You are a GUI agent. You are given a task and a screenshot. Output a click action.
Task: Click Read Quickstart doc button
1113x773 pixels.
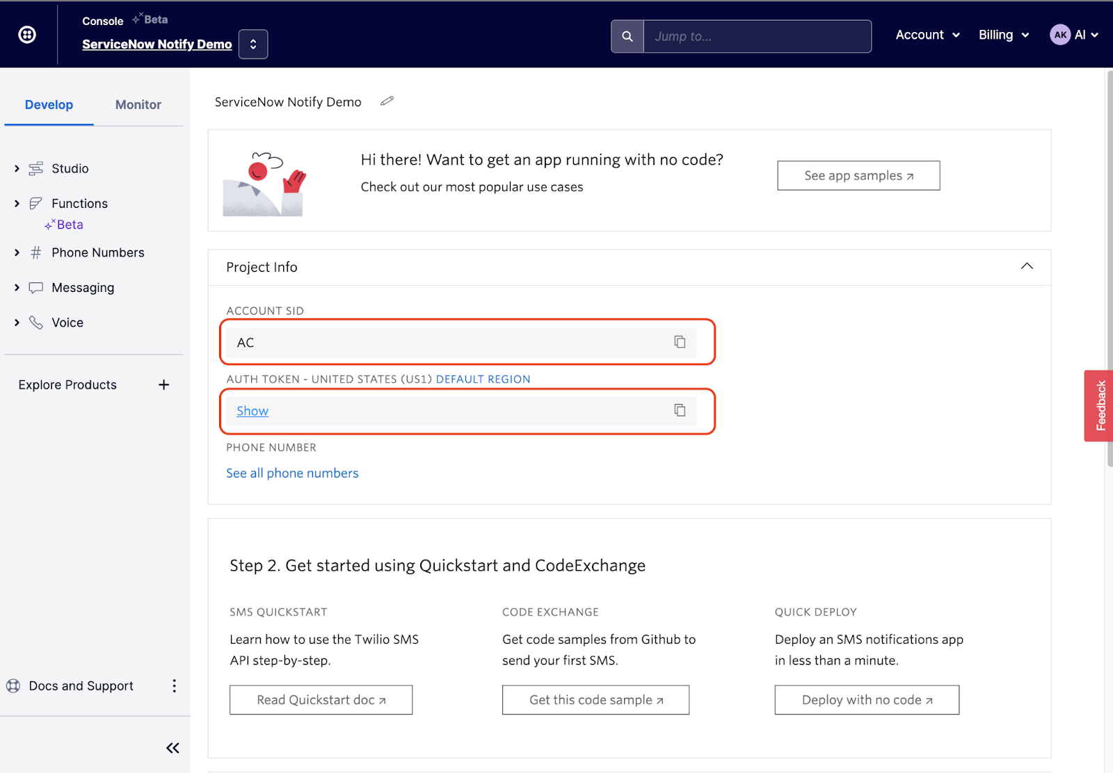point(321,700)
